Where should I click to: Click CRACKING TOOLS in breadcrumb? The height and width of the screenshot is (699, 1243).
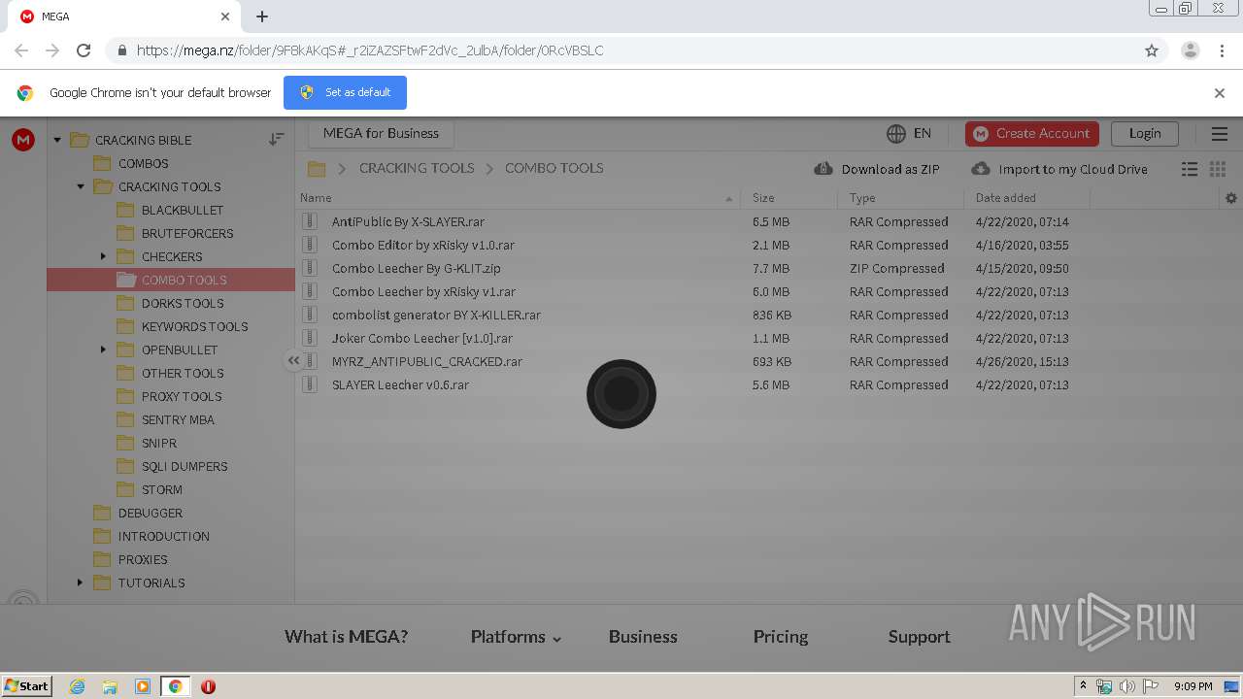[x=417, y=168]
